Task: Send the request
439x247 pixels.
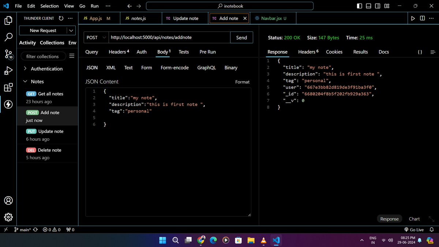Action: click(241, 37)
